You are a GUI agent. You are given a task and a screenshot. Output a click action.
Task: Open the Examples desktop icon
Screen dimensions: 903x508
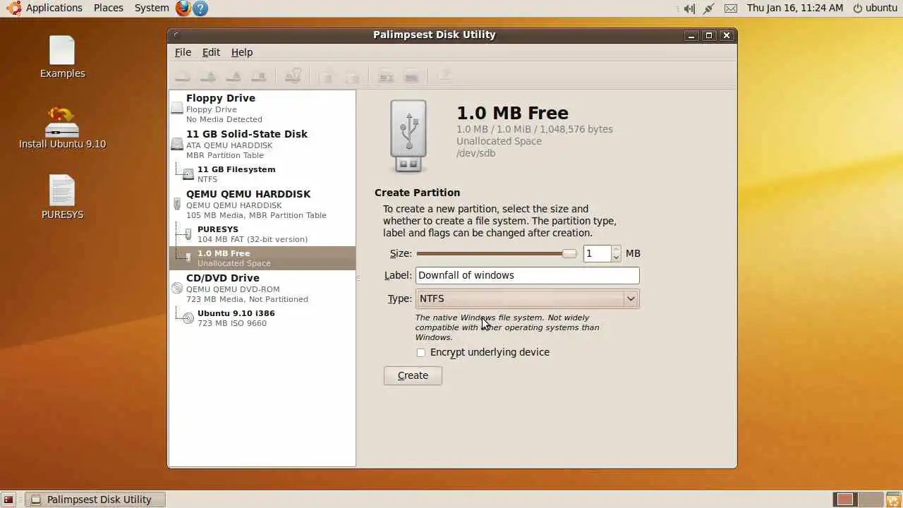[62, 57]
